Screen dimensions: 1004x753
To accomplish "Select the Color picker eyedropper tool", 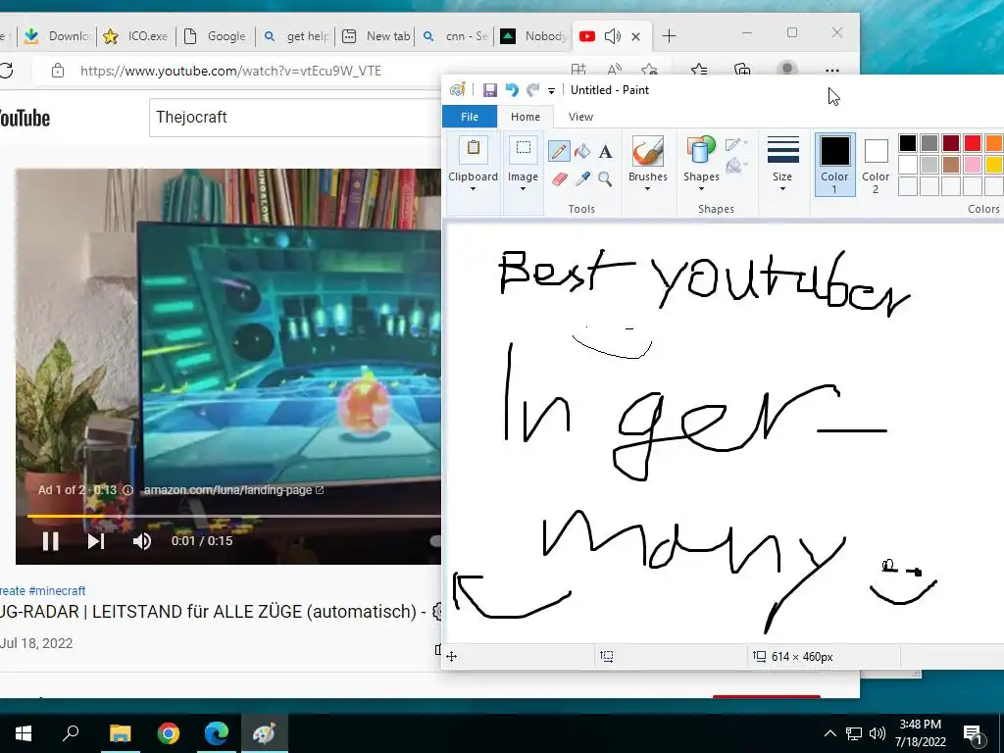I will (x=582, y=179).
